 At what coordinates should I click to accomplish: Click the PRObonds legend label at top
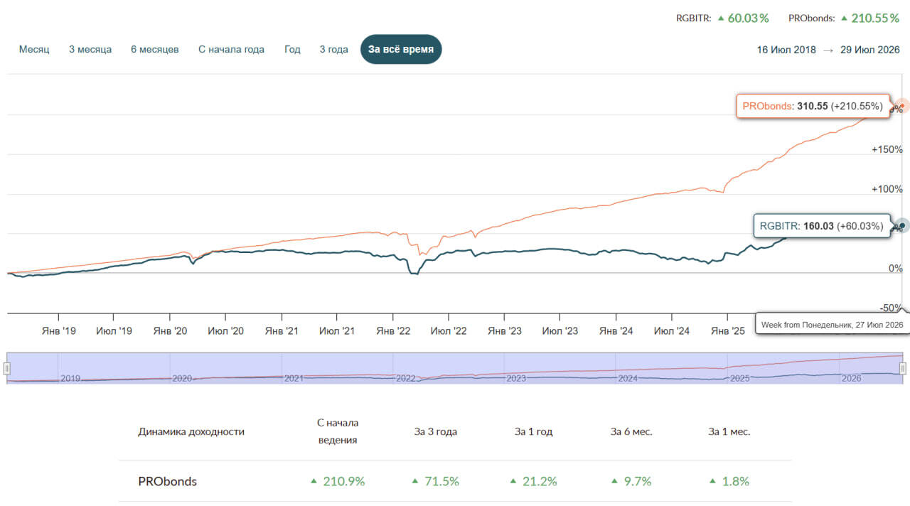click(x=812, y=18)
